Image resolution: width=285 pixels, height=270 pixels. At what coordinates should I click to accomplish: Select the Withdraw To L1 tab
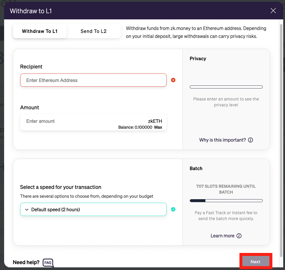click(40, 31)
